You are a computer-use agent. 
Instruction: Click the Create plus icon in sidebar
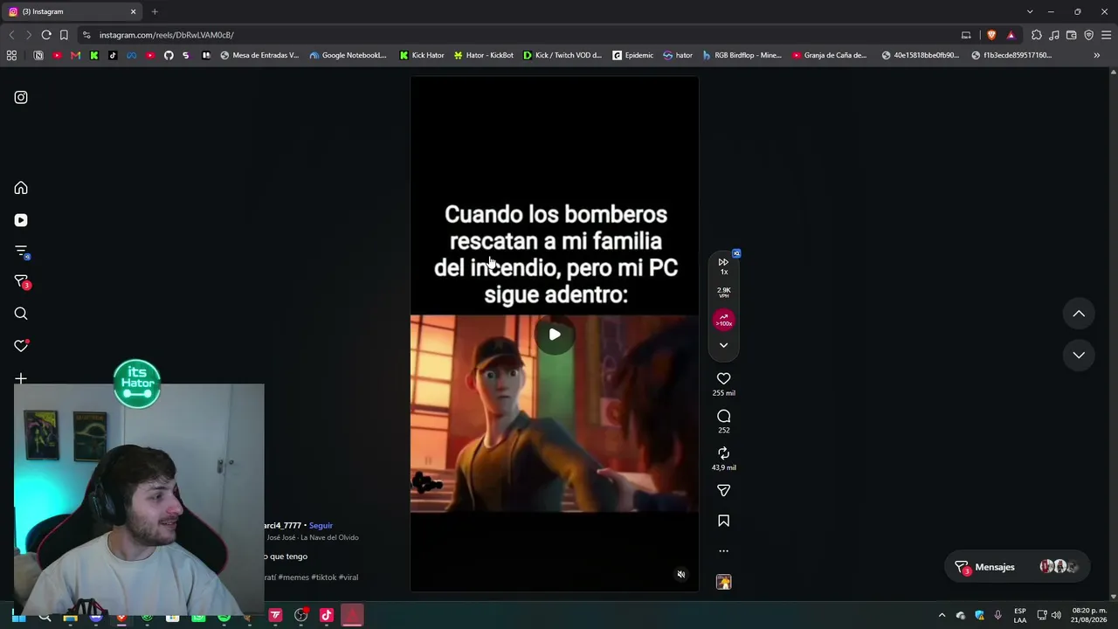21,378
